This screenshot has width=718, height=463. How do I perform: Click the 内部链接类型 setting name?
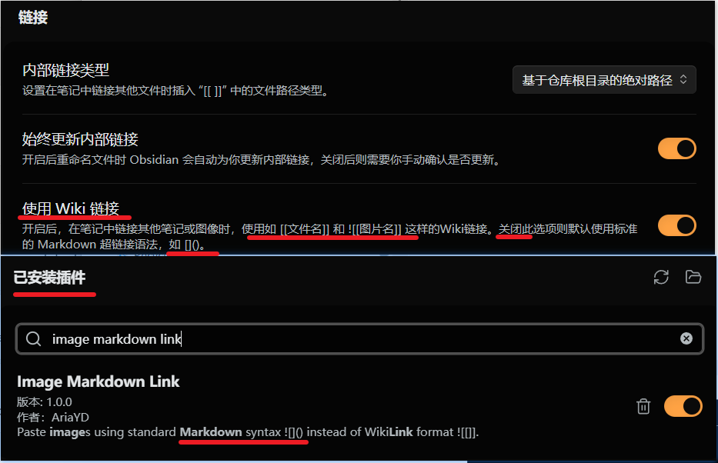[66, 70]
